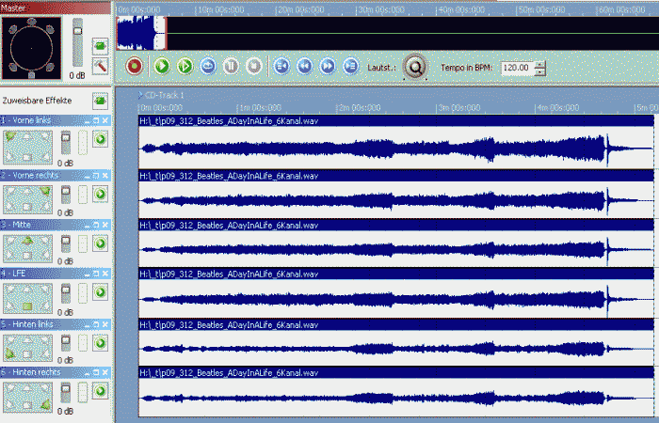Toggle the blue loop playback button

click(208, 67)
